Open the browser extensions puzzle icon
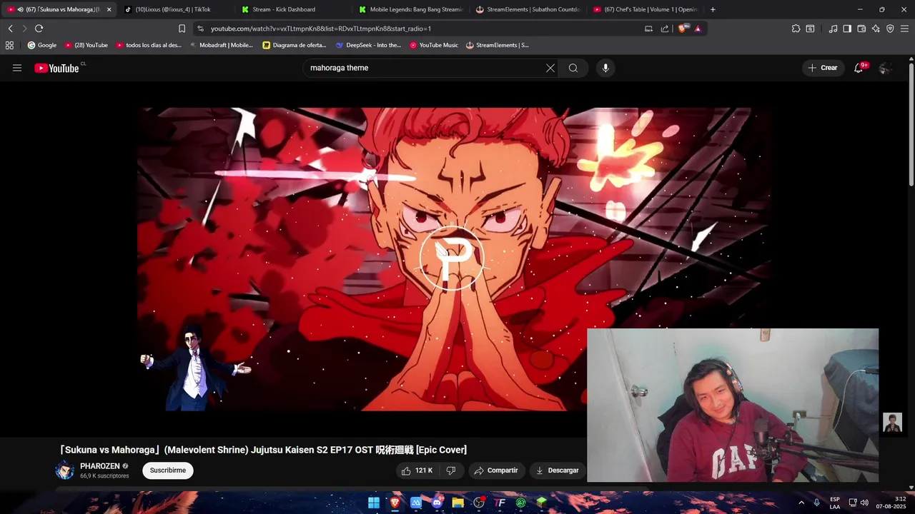Image resolution: width=915 pixels, height=514 pixels. (796, 29)
